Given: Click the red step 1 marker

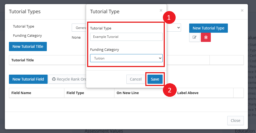Looking at the screenshot, I should (169, 18).
